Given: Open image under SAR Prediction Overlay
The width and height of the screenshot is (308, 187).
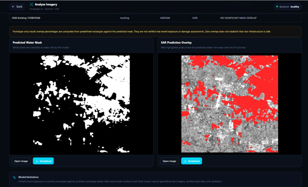Looking at the screenshot, I should pos(169,161).
